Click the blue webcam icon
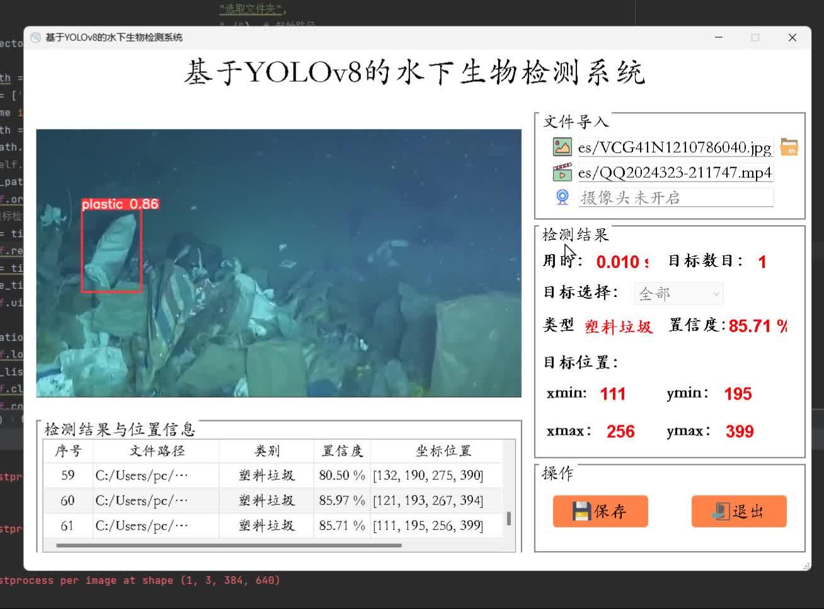Viewport: 824px width, 609px height. pyautogui.click(x=561, y=197)
